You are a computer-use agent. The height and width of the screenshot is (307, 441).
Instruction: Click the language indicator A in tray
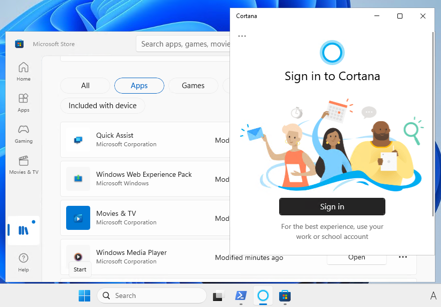coord(433,295)
